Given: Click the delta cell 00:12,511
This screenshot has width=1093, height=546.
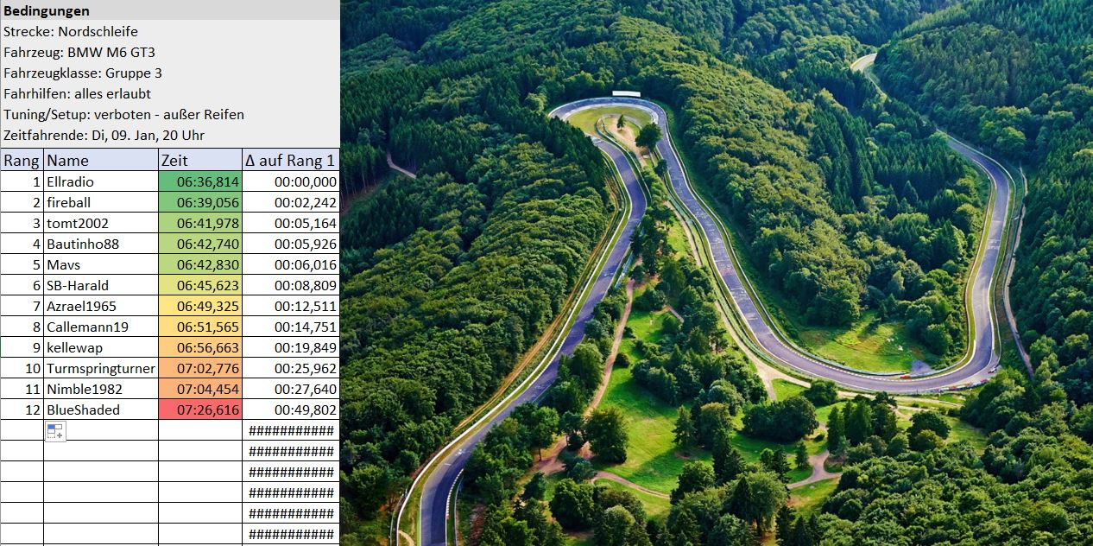Looking at the screenshot, I should point(291,306).
